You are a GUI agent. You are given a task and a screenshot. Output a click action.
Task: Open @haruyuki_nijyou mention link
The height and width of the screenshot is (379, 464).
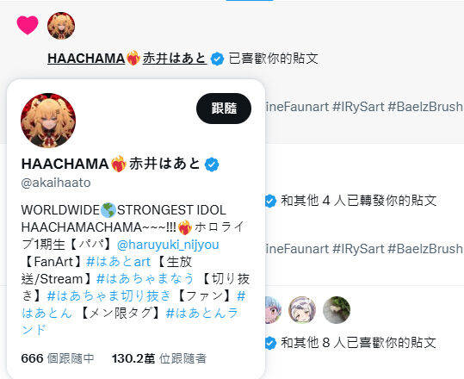click(x=168, y=245)
